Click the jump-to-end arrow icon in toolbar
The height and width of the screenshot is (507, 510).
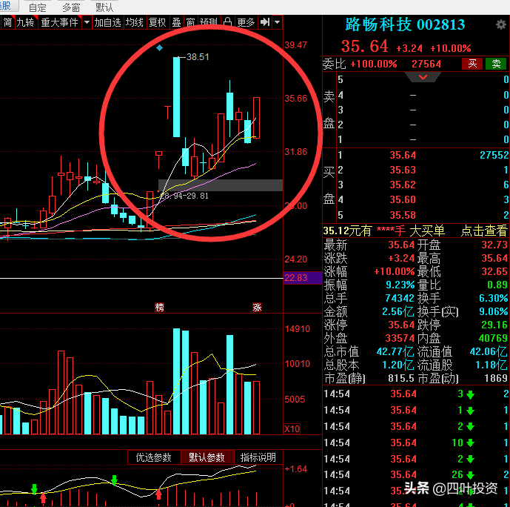[265, 22]
